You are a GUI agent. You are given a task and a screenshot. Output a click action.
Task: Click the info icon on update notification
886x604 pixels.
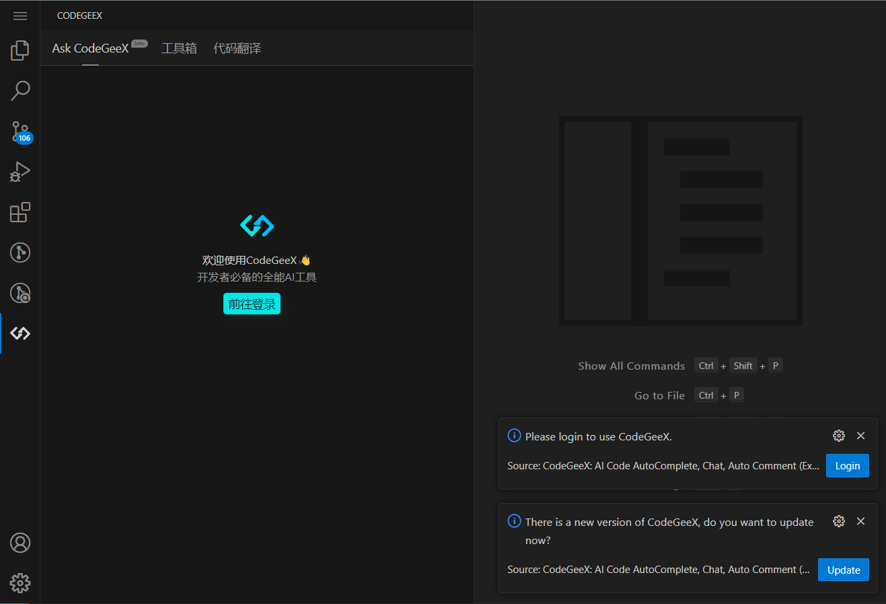(514, 521)
